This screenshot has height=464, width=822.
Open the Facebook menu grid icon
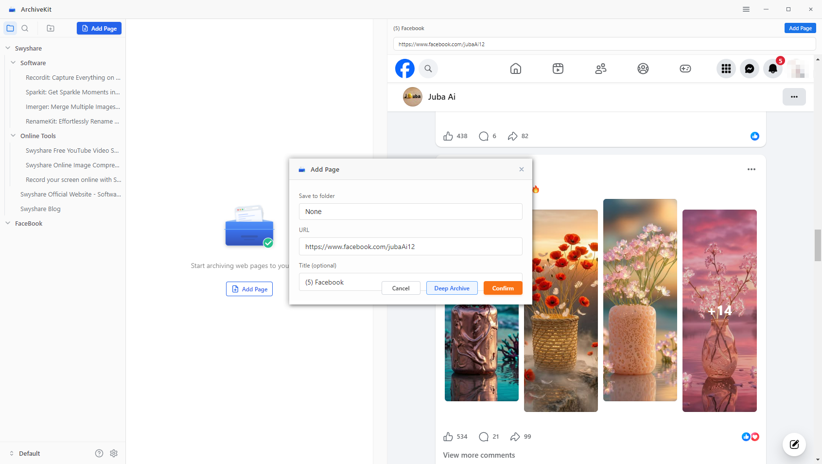click(726, 69)
